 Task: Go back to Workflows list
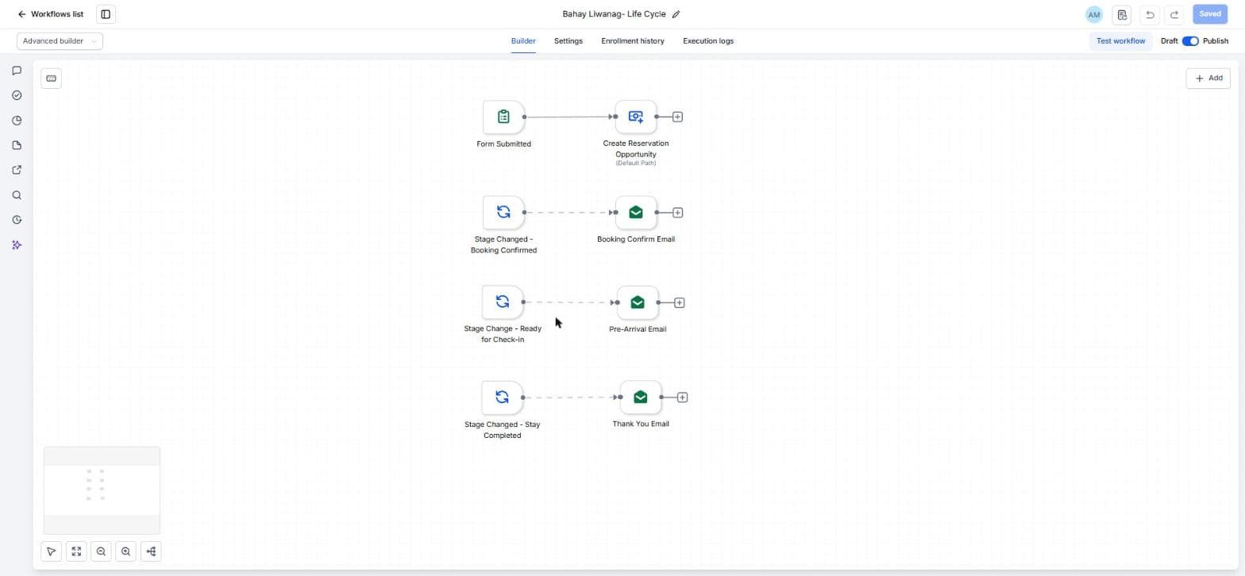51,14
